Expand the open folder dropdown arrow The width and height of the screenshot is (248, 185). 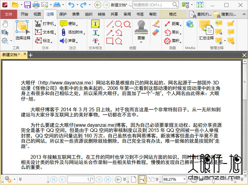point(21,5)
